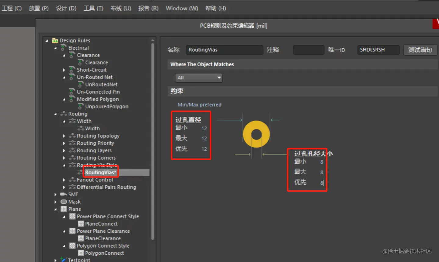Click the 过孔直径 优先 value 12
The width and height of the screenshot is (439, 262).
pyautogui.click(x=204, y=149)
